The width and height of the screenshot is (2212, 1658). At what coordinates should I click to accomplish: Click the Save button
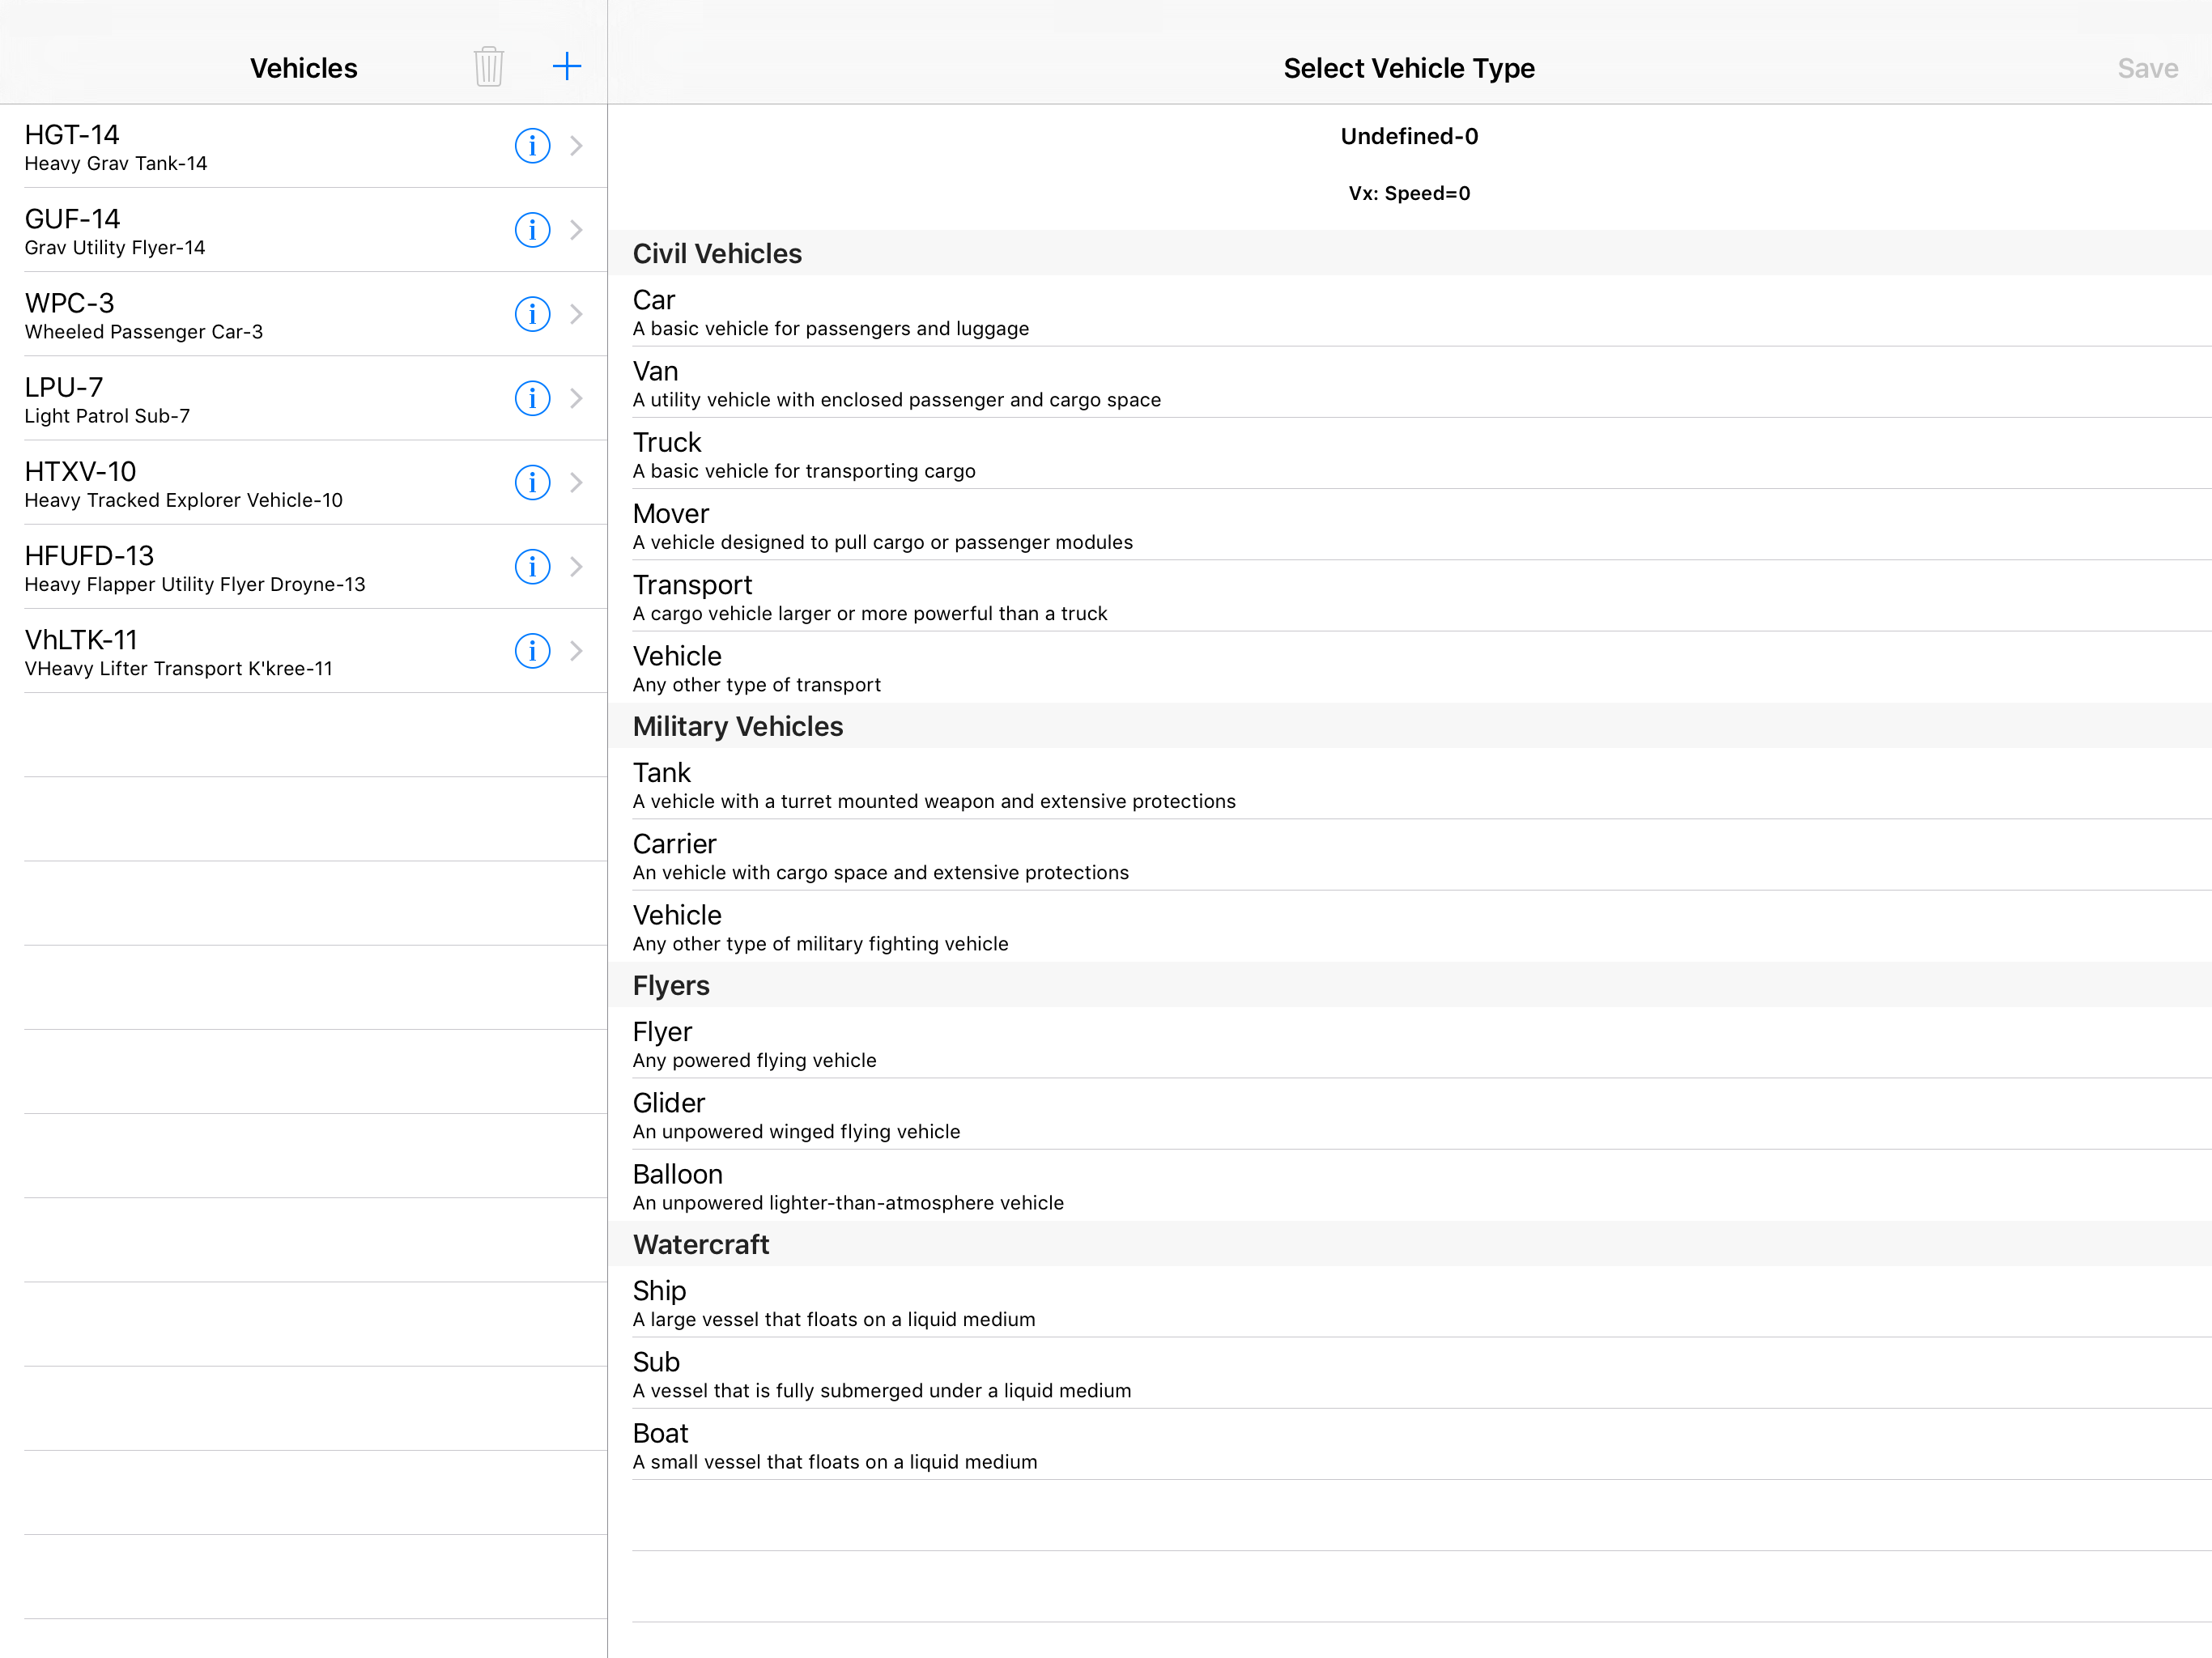click(2147, 68)
